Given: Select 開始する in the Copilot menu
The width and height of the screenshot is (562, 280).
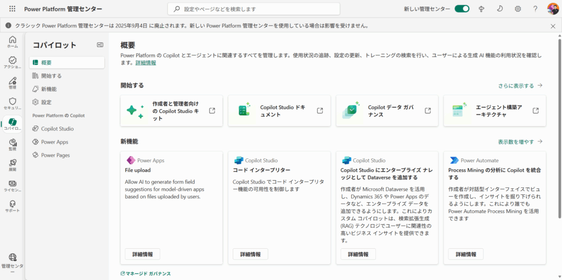Looking at the screenshot, I should coord(51,76).
